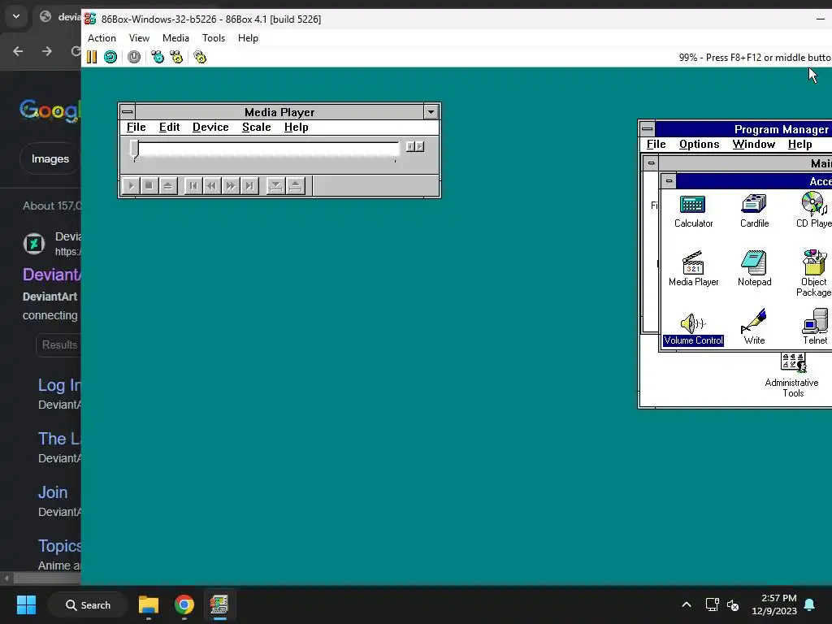This screenshot has width=832, height=624.
Task: Open File Explorer from taskbar
Action: tap(149, 604)
